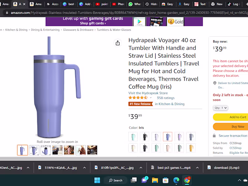This screenshot has width=248, height=186.
Task: Open the Teams chat icon in the taskbar
Action: 144,180
